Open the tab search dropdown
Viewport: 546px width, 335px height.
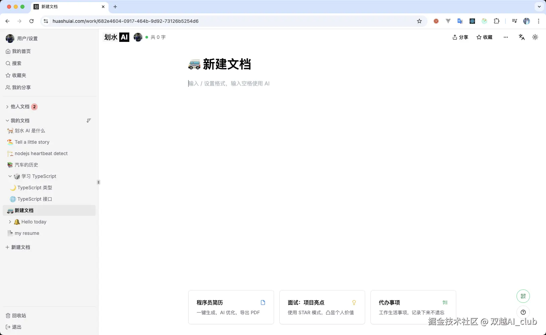click(539, 7)
